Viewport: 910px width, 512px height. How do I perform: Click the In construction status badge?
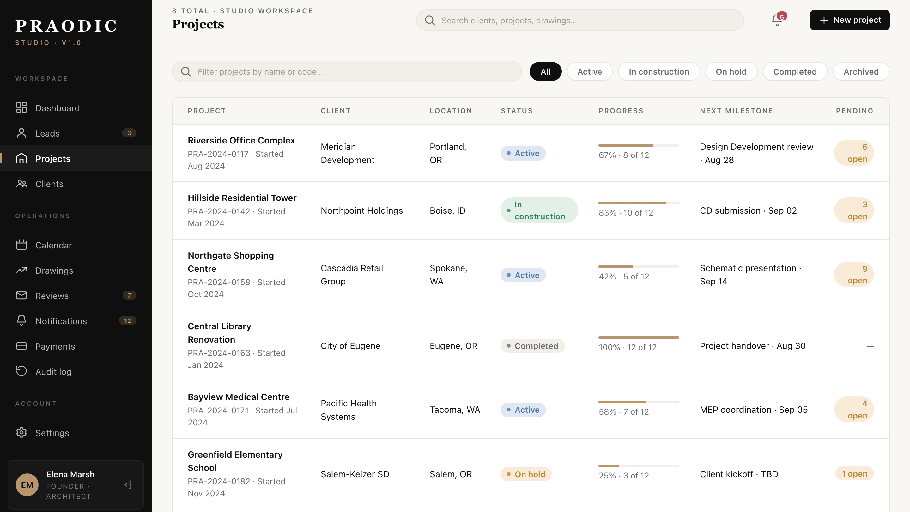(x=539, y=210)
